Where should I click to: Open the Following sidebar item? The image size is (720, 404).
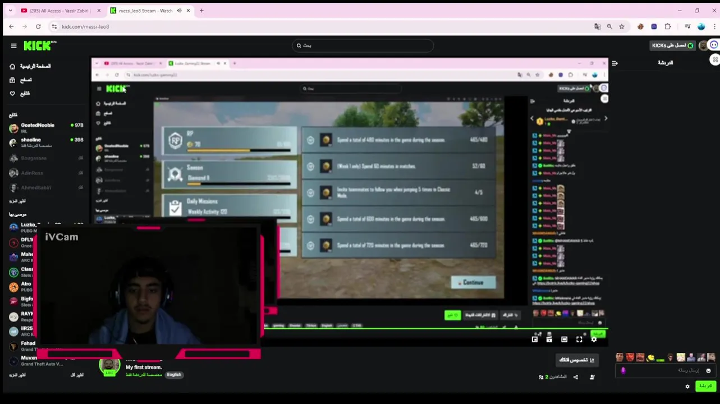coord(20,93)
